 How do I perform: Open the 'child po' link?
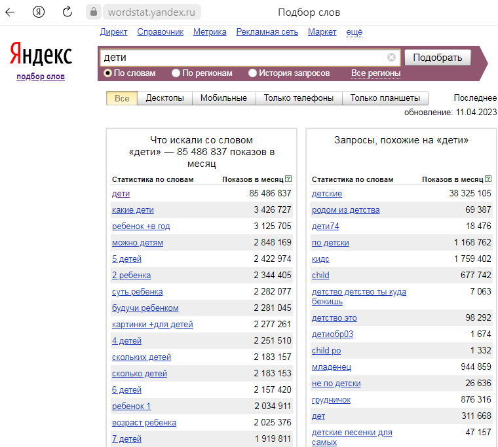(326, 351)
